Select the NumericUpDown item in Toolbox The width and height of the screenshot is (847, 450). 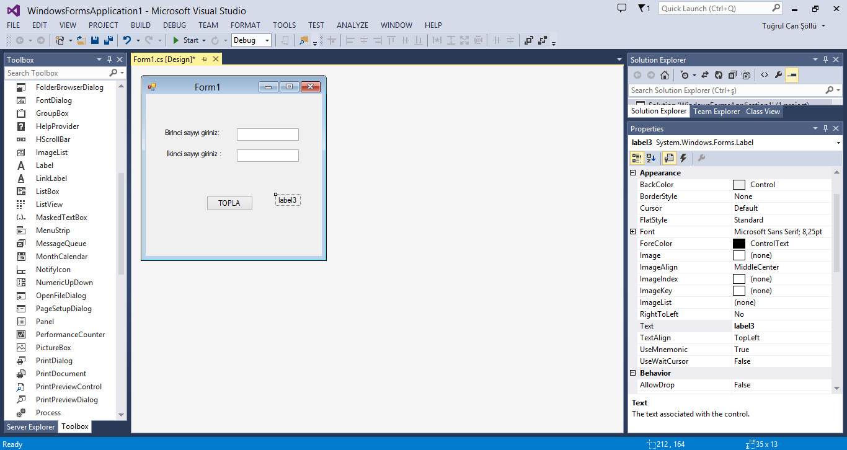(x=64, y=283)
